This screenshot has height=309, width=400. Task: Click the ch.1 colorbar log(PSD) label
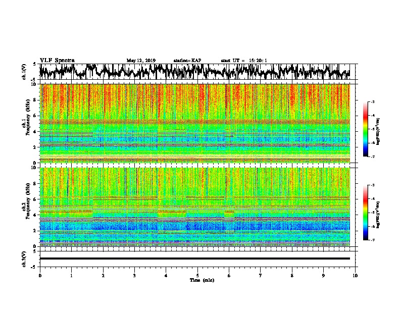(378, 131)
